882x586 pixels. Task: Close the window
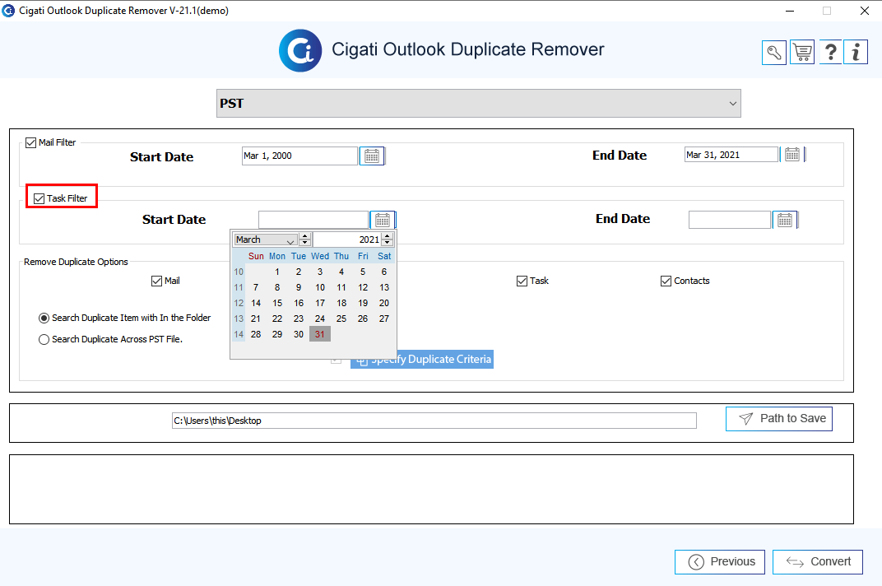(x=865, y=11)
